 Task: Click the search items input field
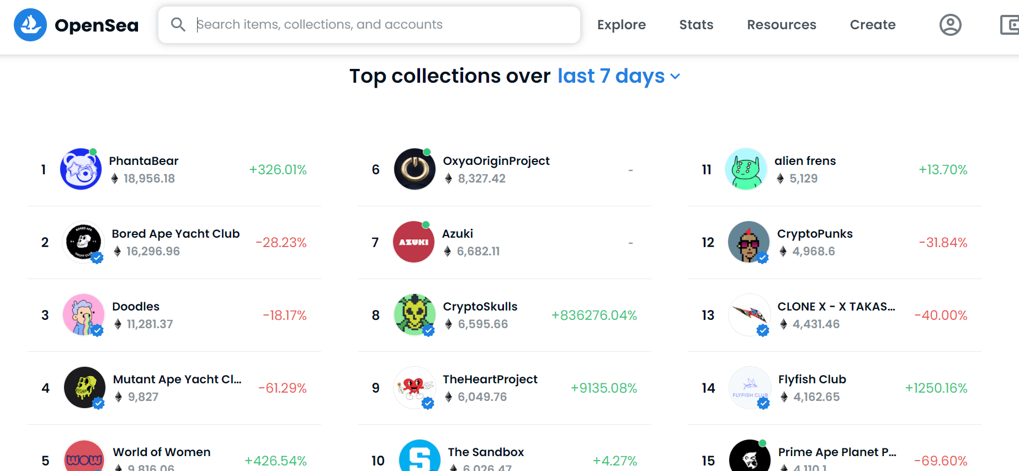pyautogui.click(x=369, y=25)
